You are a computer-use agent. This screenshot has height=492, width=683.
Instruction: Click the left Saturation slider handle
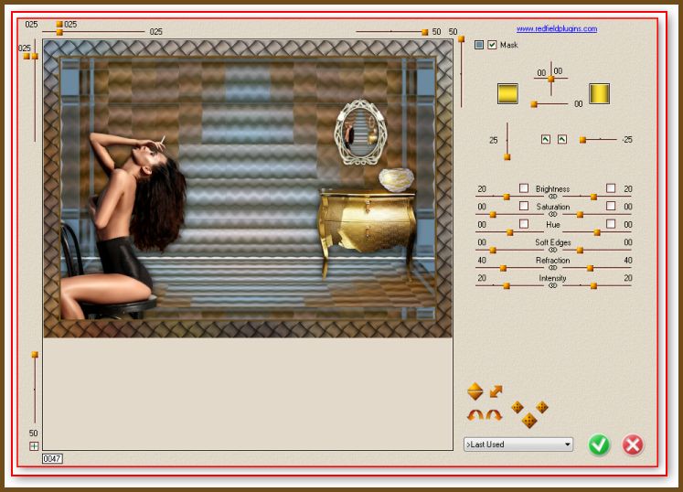pyautogui.click(x=493, y=215)
